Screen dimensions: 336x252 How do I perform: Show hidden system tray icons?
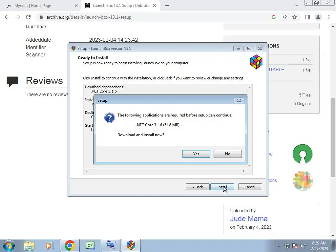[279, 246]
